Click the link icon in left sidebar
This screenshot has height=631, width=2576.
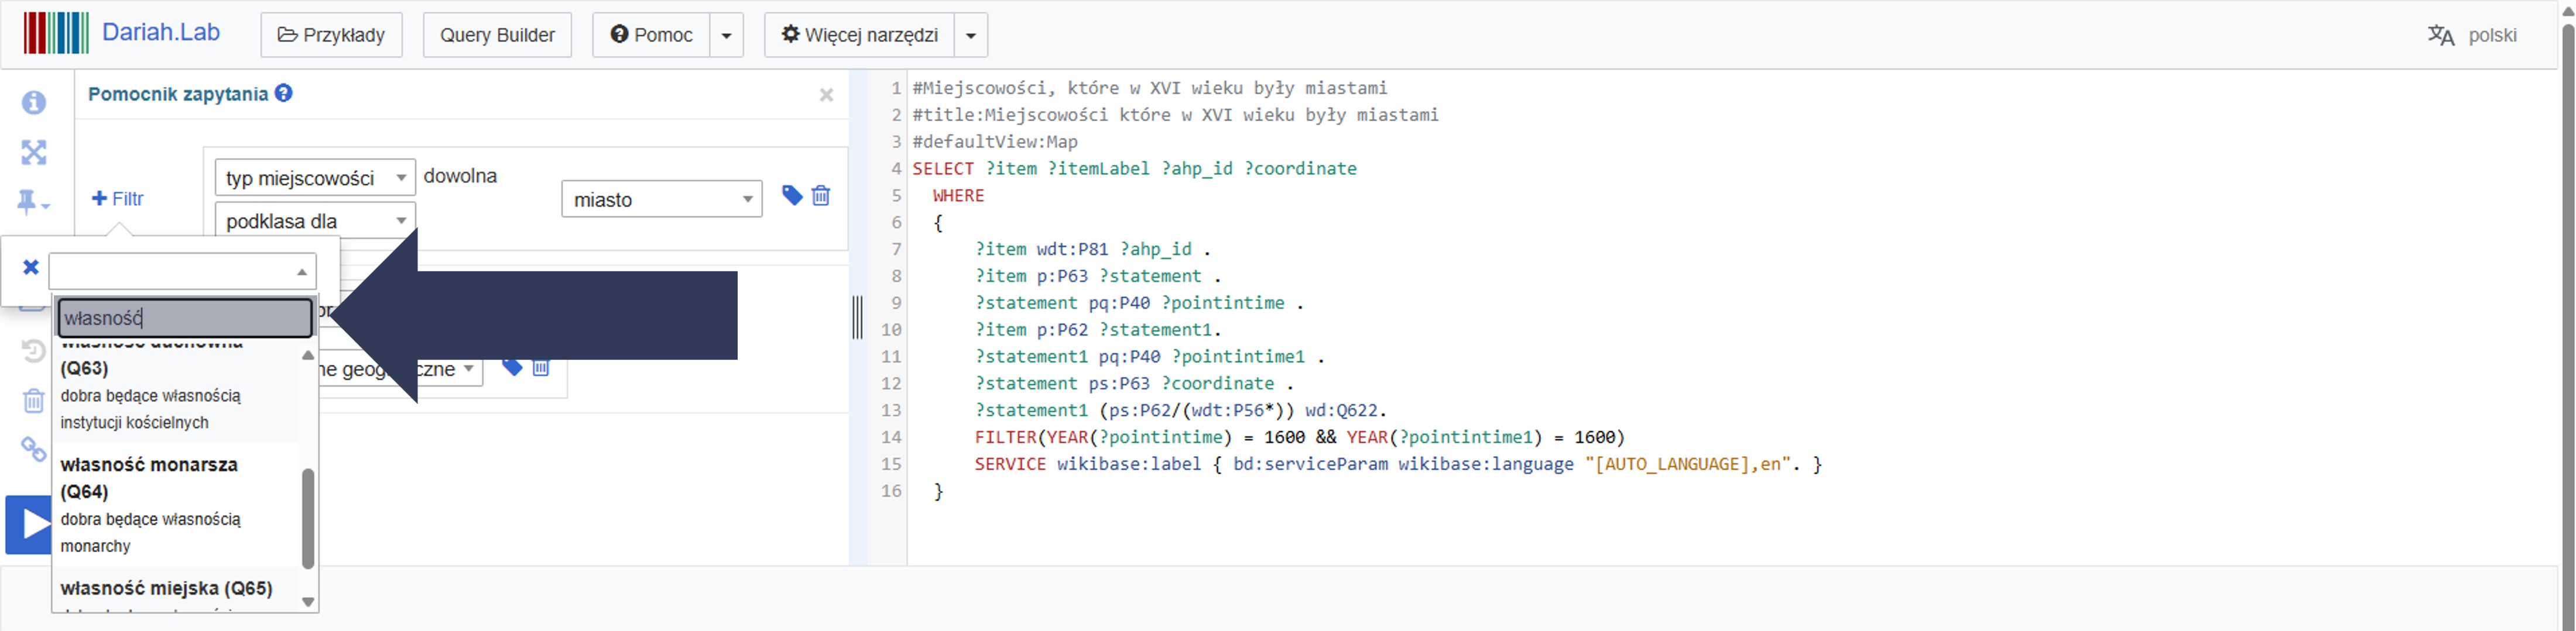pyautogui.click(x=34, y=450)
